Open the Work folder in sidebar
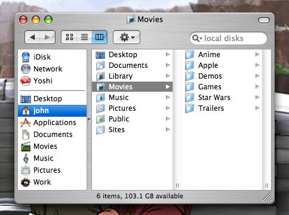Image resolution: width=289 pixels, height=215 pixels. point(52,182)
